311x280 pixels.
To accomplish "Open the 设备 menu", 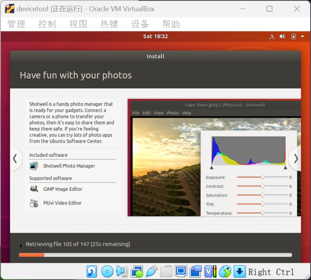I will [140, 24].
